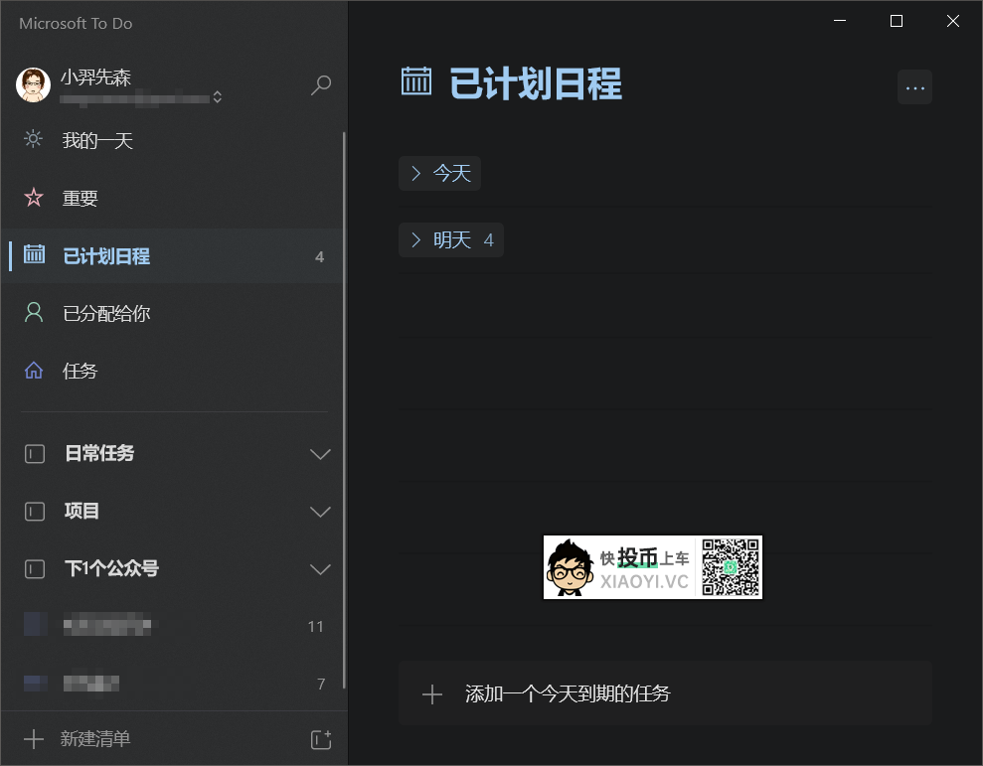Open the account switcher chevron under the username
The width and height of the screenshot is (983, 766).
pos(217,97)
